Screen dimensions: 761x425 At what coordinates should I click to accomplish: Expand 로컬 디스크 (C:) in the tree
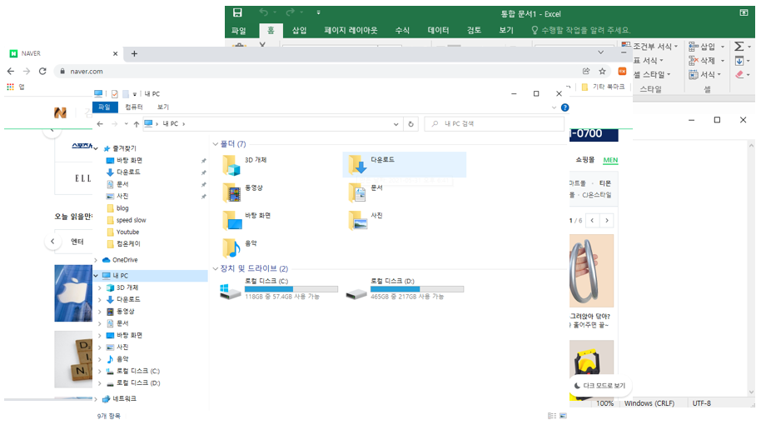tap(100, 371)
